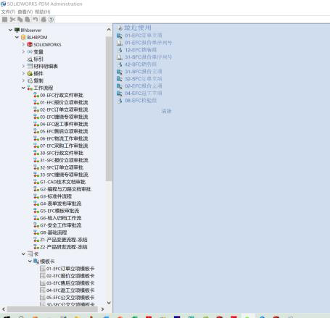
Task: Click the 工作流程 workflow folder icon
Action: point(30,88)
